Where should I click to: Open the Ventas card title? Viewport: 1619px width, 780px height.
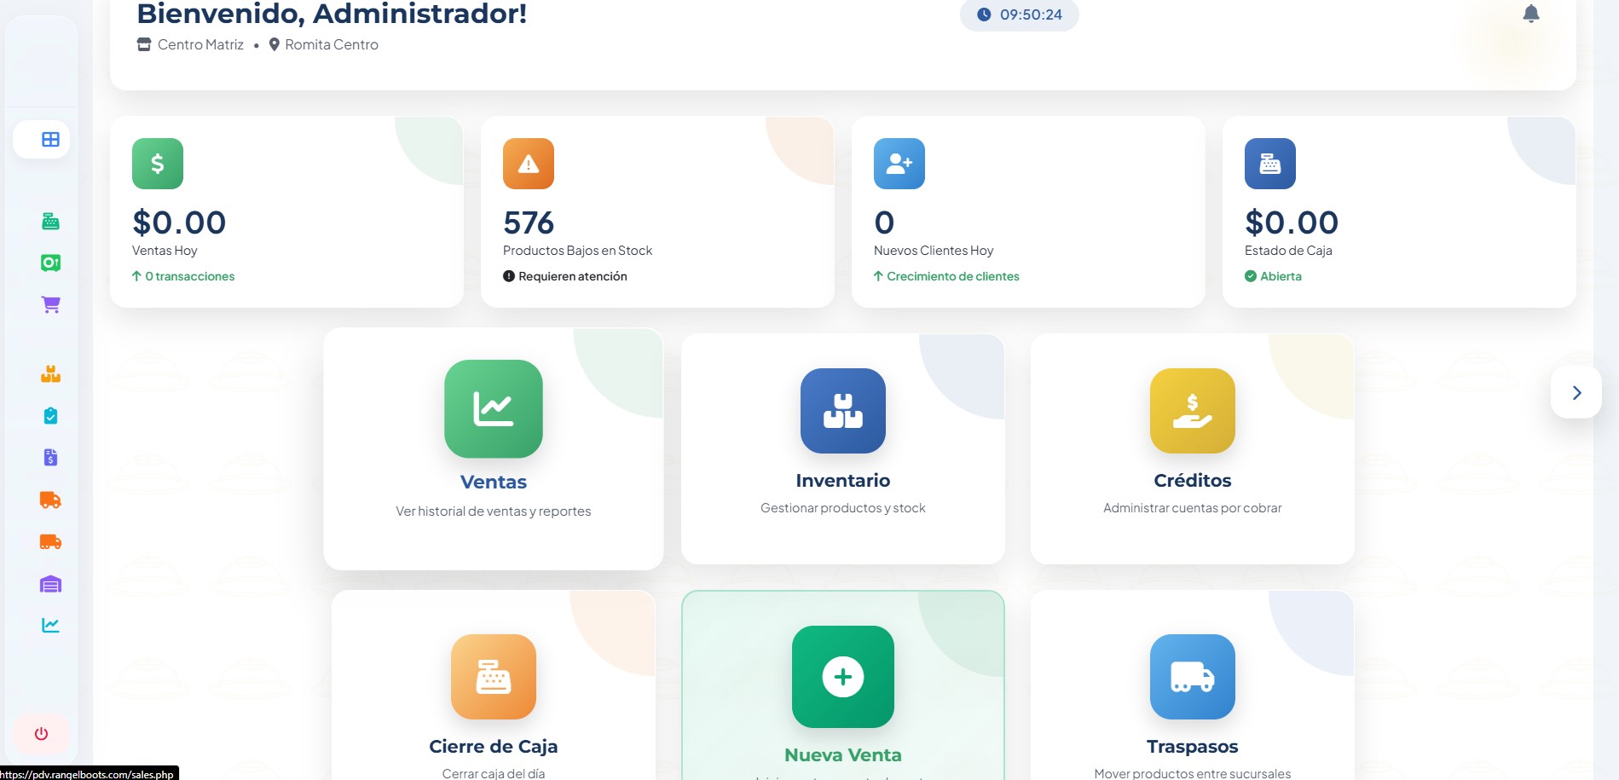[x=494, y=482]
